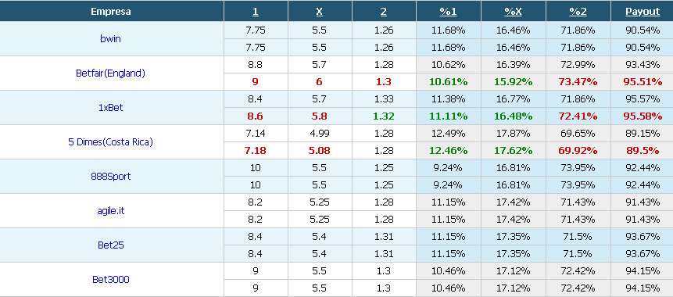Sort by the %2 column header

click(x=578, y=12)
